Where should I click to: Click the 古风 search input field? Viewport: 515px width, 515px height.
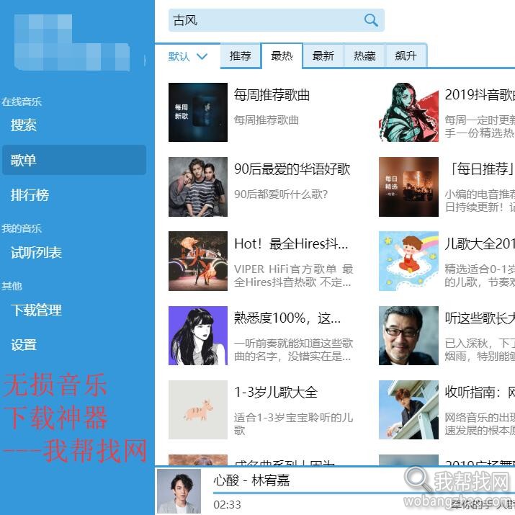[x=276, y=20]
